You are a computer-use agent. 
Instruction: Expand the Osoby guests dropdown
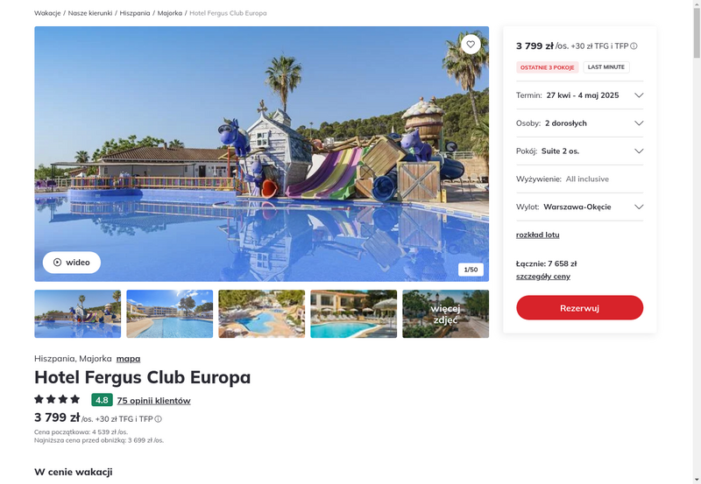[x=579, y=123]
